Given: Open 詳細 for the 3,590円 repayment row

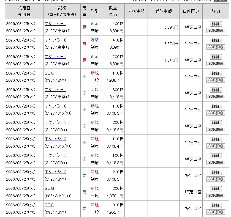Looking at the screenshot, I should tap(216, 24).
